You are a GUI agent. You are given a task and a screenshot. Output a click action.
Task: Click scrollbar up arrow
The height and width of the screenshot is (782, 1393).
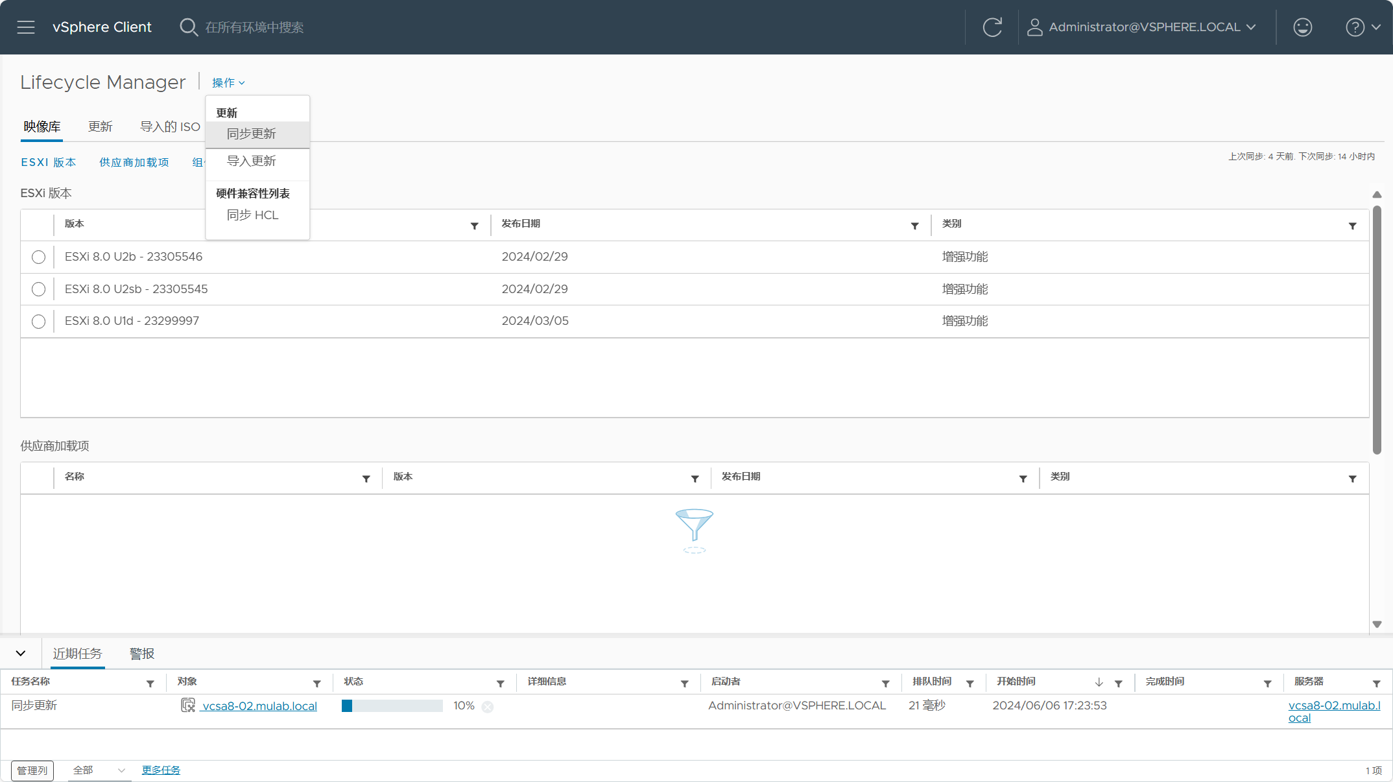click(x=1377, y=195)
